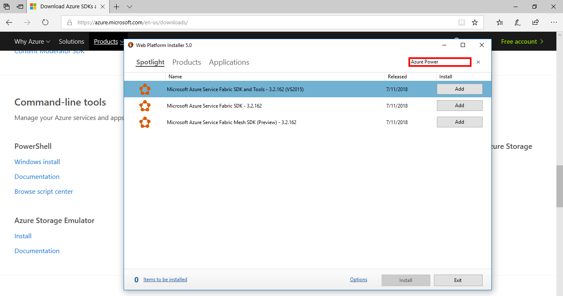Add Service Fabric SDK and Tools (VS2015)

point(460,89)
